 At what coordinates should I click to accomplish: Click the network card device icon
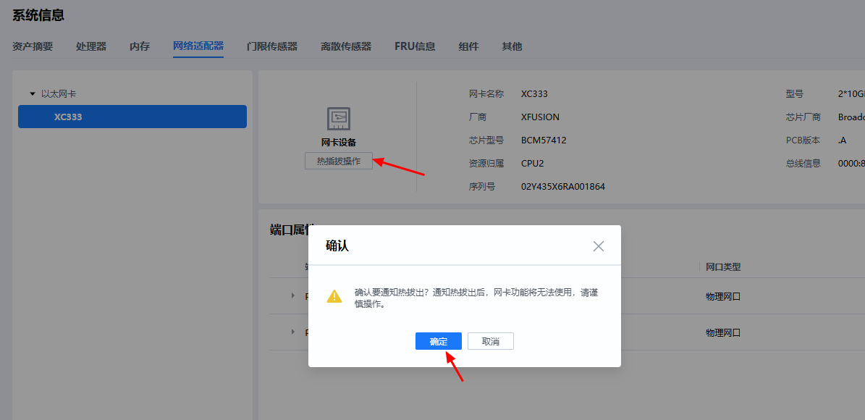[339, 118]
